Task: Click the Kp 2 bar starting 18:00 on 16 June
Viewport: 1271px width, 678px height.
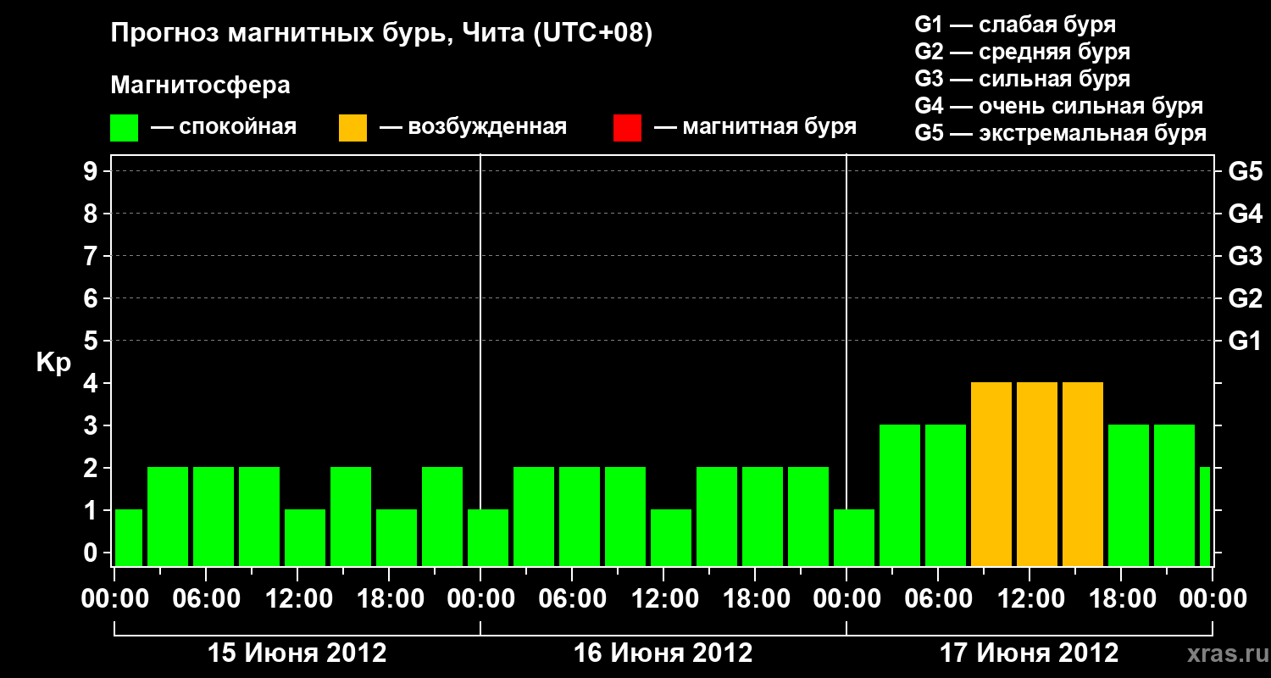Action: [763, 516]
